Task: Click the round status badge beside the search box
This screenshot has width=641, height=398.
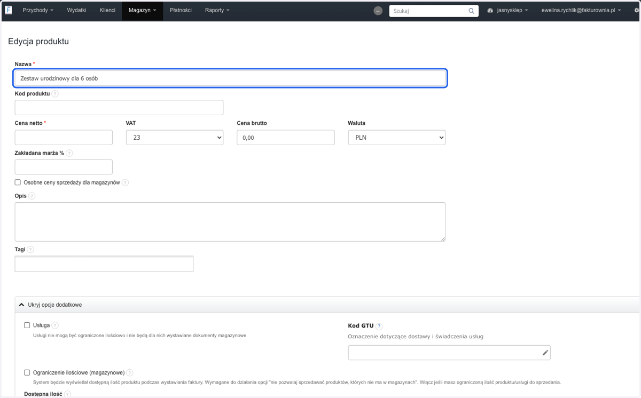Action: pos(378,11)
